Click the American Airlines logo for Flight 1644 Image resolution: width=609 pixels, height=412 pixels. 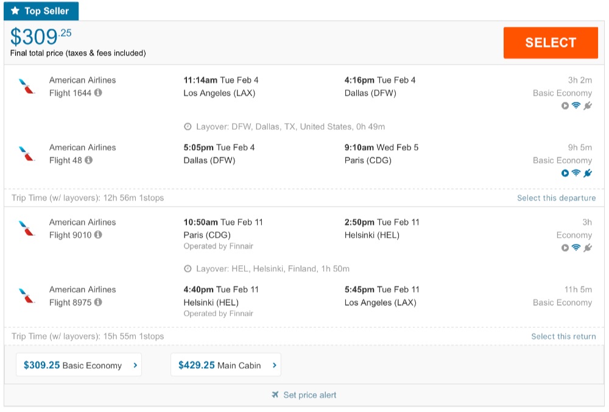click(x=27, y=87)
